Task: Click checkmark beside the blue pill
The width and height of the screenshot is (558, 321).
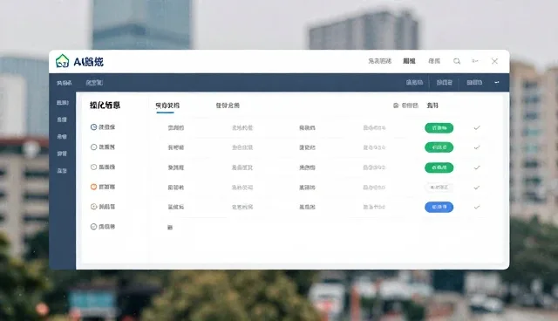Action: (477, 207)
